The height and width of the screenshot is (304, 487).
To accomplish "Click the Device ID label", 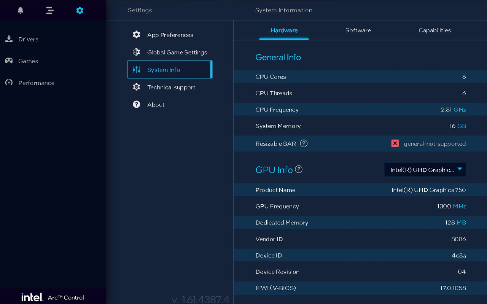I will (269, 255).
